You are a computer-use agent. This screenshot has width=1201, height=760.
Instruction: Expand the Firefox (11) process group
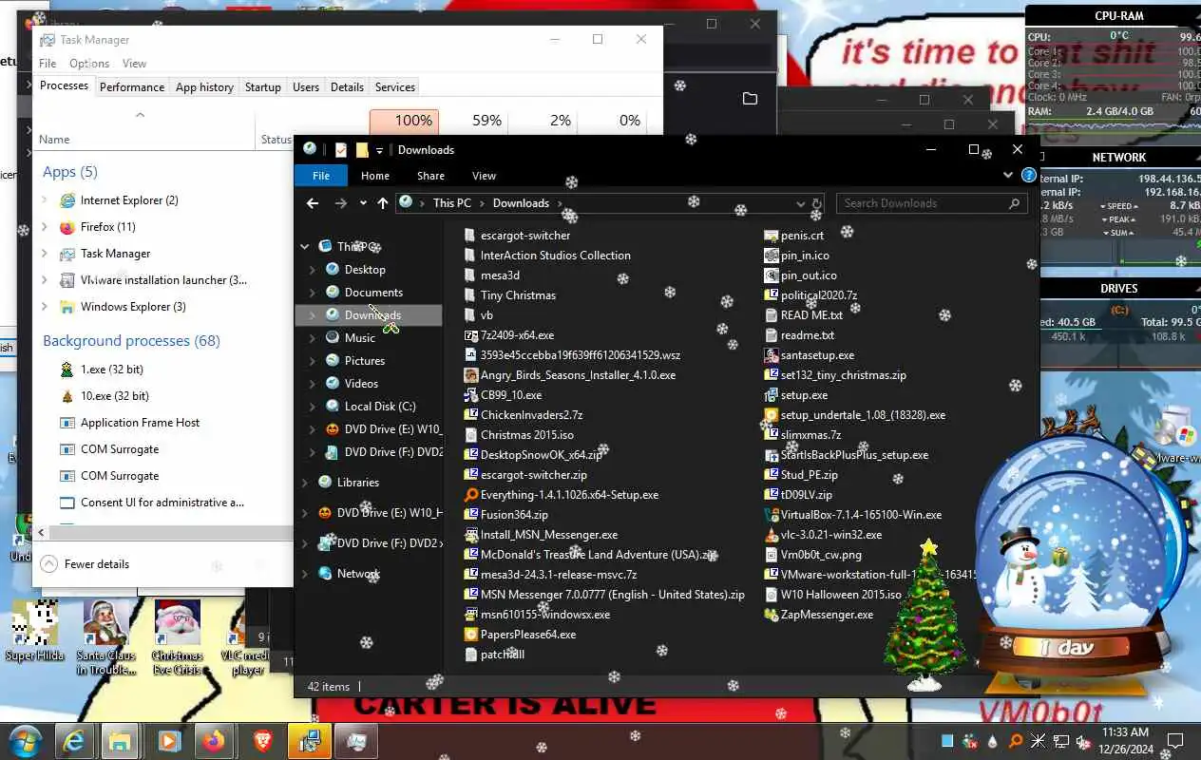[x=45, y=227]
